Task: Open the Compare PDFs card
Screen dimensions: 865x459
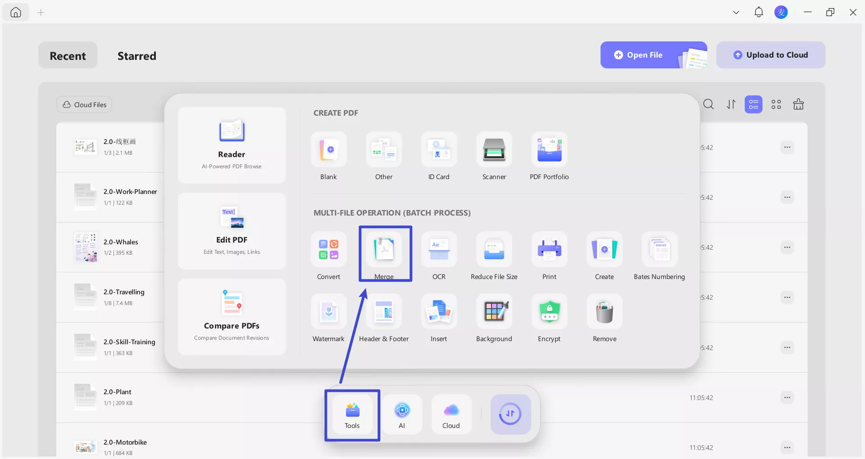Action: click(232, 316)
